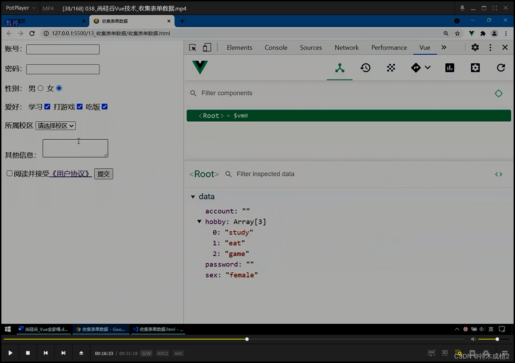
Task: Open the Vue timeline history icon
Action: [x=366, y=68]
